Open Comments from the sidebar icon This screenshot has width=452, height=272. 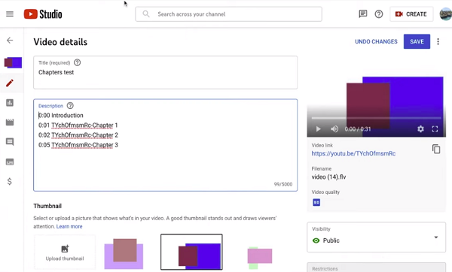coord(10,142)
